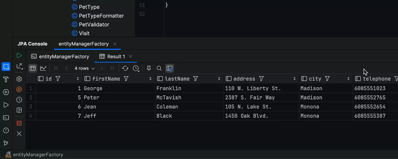
Task: Open the Terminal tool window icon
Action: click(x=6, y=118)
